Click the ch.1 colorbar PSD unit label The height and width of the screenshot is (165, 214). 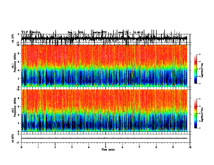click(x=202, y=70)
